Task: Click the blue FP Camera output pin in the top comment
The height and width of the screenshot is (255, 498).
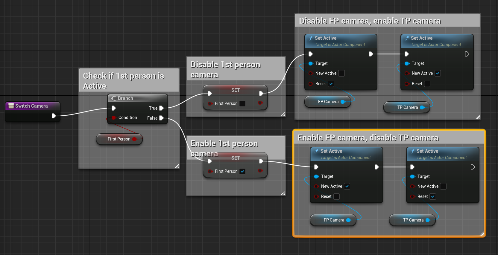Action: pos(343,102)
